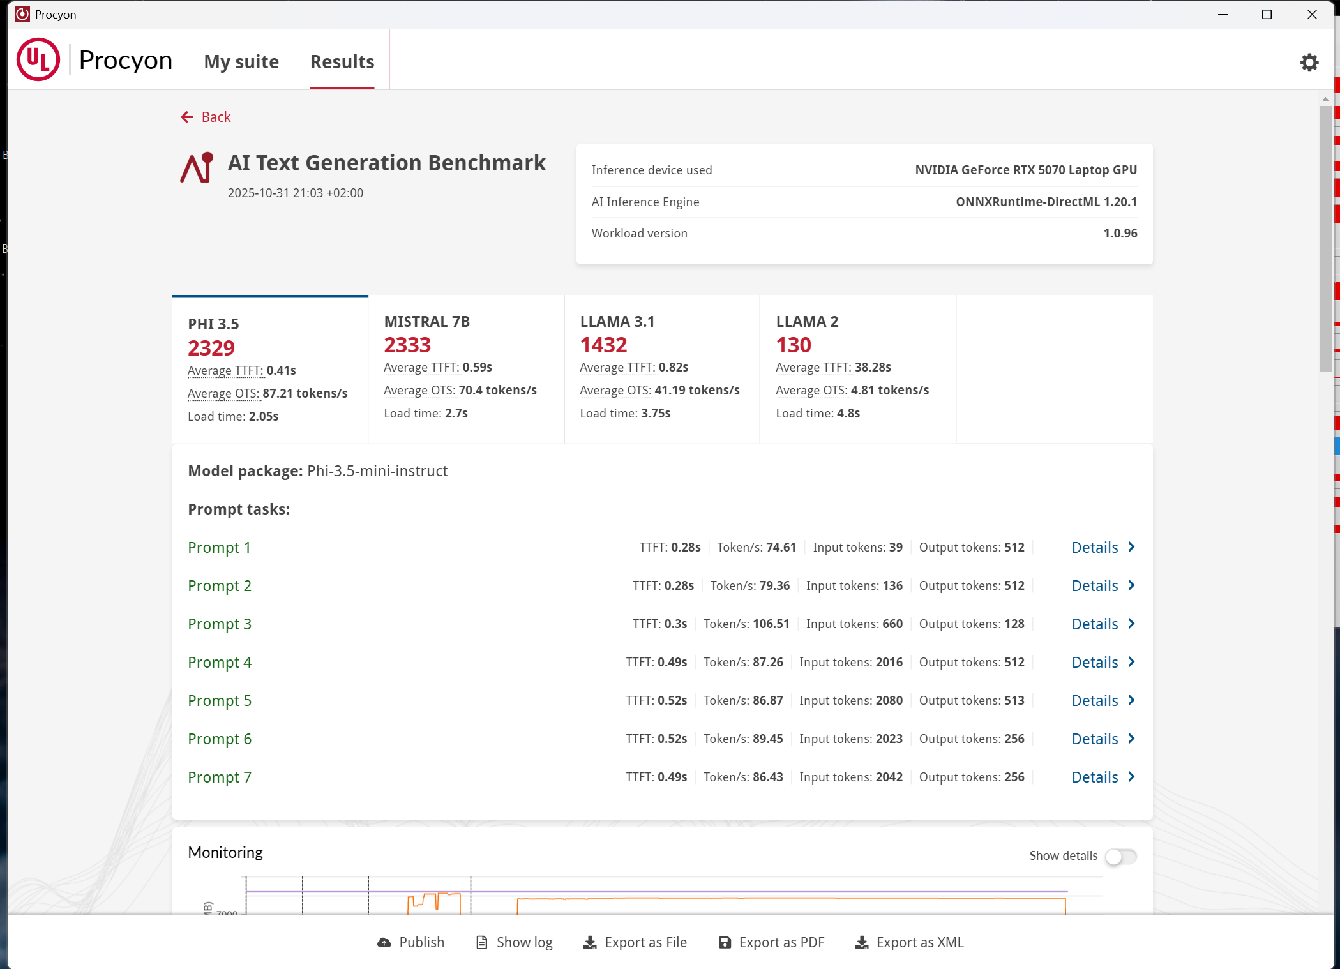The width and height of the screenshot is (1340, 969).
Task: Expand Prompt 1 details chevron
Action: tap(1131, 547)
